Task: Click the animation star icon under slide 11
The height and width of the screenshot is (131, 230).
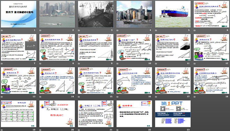Action: click(156, 64)
